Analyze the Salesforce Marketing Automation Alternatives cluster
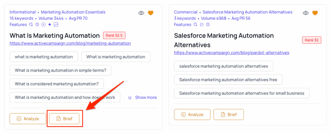 point(192,115)
